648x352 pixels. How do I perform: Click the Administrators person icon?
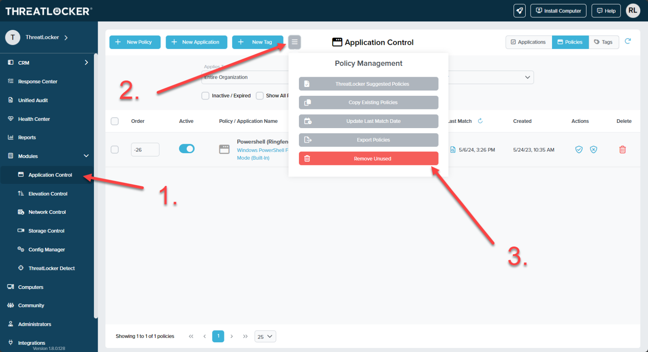click(x=11, y=324)
